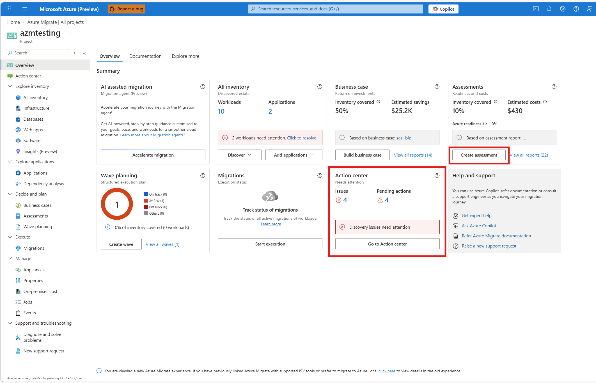Click the At Risk red legend swatch

(146, 201)
